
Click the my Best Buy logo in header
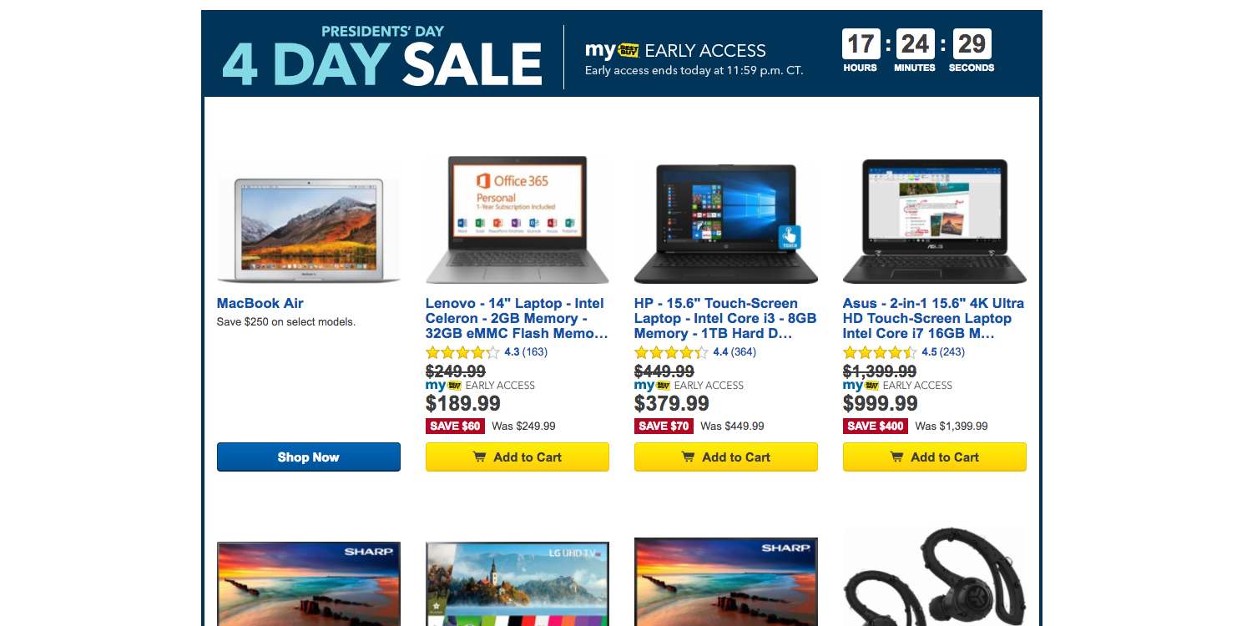pos(612,51)
